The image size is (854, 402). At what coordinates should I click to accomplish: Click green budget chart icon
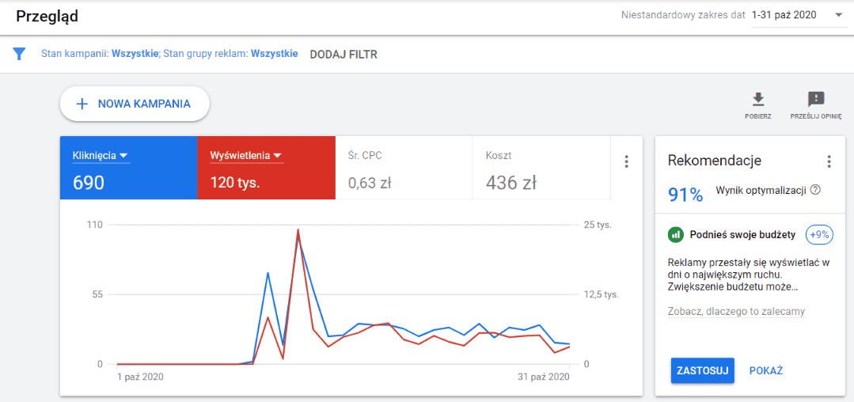[x=675, y=234]
